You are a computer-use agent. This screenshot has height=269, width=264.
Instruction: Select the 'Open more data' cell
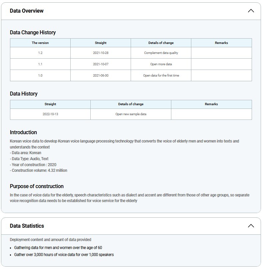click(161, 64)
